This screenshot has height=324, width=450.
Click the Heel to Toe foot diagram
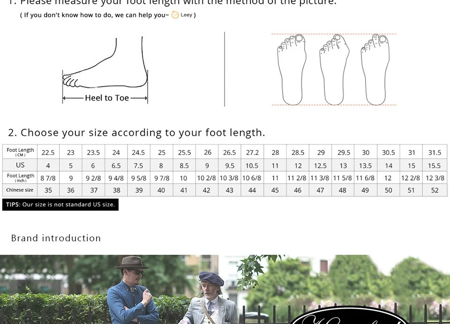point(105,70)
